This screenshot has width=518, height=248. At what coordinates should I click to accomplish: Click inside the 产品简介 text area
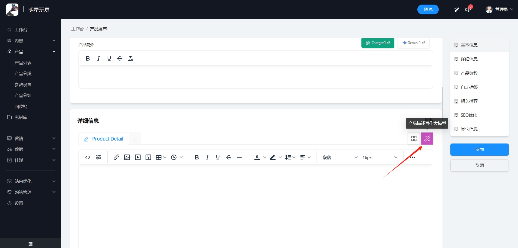(256, 77)
